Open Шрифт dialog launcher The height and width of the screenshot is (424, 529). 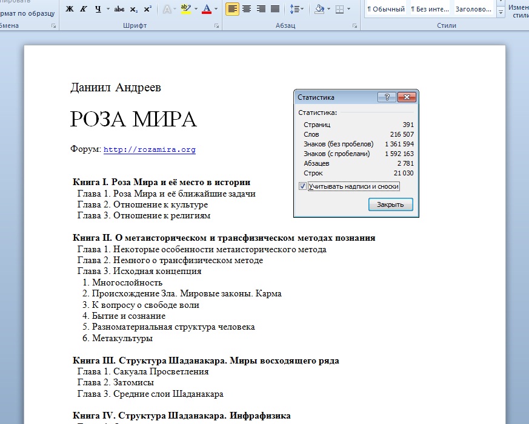pyautogui.click(x=216, y=26)
